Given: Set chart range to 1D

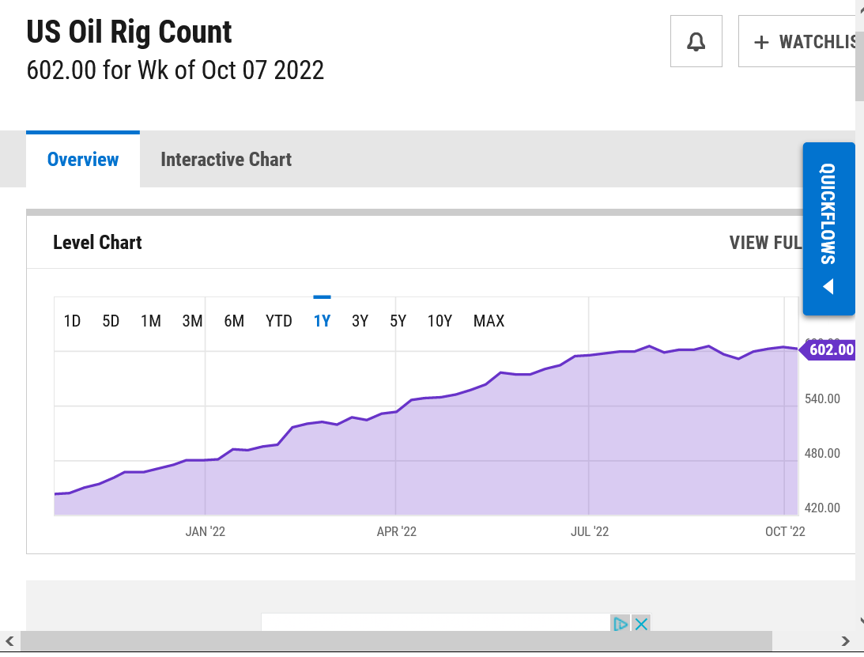Looking at the screenshot, I should pyautogui.click(x=72, y=321).
